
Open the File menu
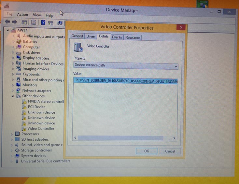[9, 14]
